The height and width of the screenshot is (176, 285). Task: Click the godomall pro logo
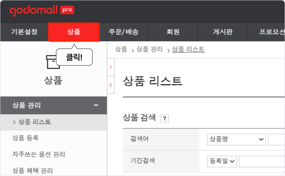42,11
